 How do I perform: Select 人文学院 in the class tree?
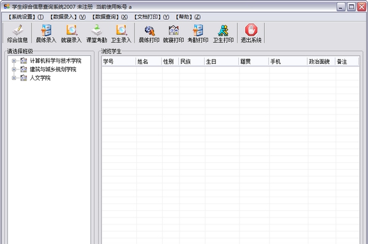tap(40, 77)
